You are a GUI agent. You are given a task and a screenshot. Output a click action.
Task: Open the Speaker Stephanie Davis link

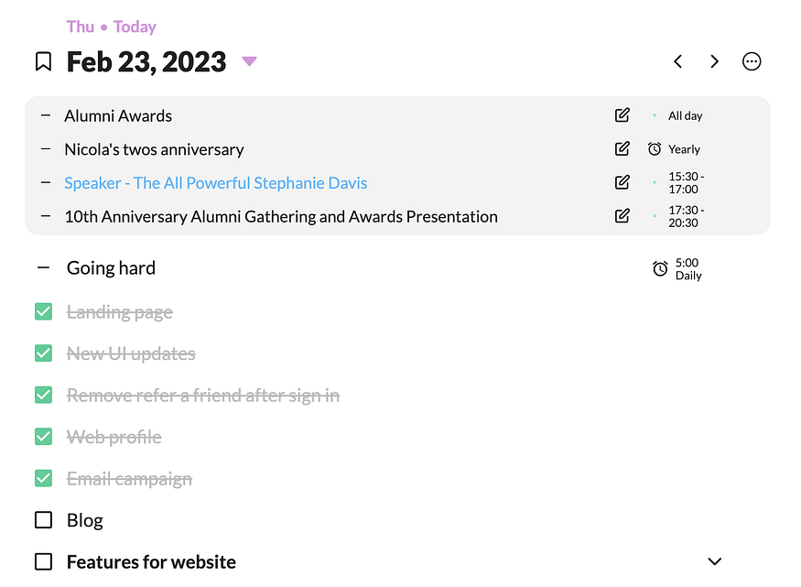click(215, 183)
